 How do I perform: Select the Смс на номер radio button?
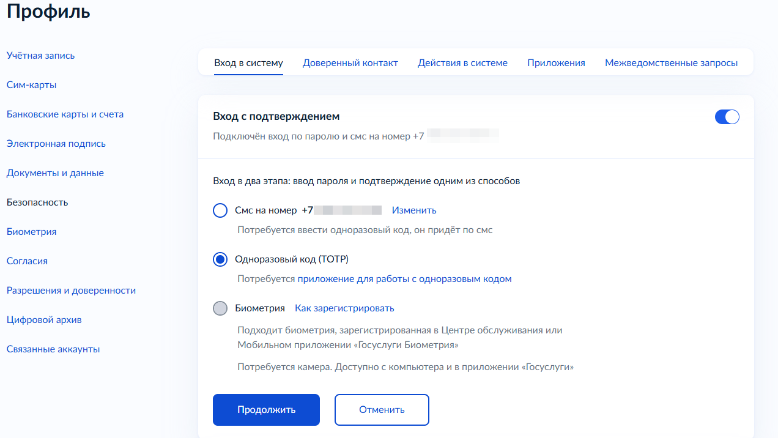220,210
